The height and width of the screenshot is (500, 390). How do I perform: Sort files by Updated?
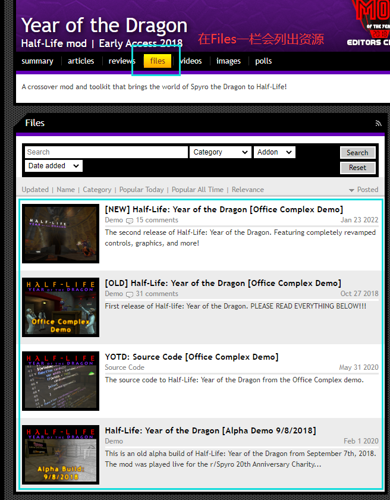pos(35,190)
